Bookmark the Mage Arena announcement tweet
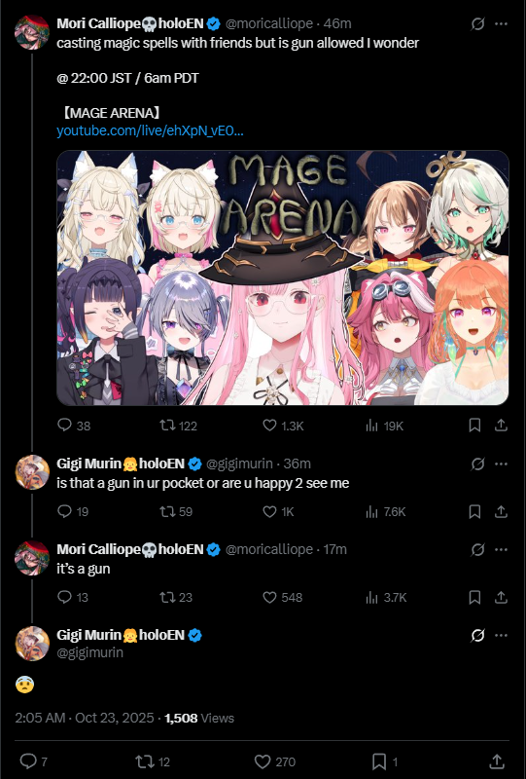 474,426
